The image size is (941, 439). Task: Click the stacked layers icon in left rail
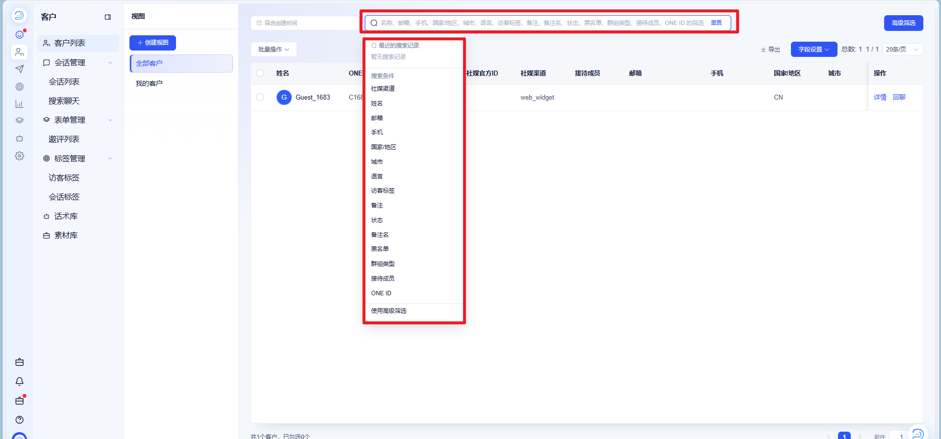(x=20, y=121)
